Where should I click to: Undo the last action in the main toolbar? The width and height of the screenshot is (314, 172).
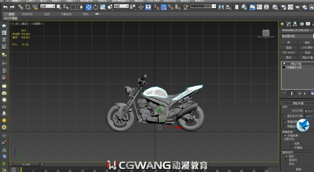coord(5,7)
